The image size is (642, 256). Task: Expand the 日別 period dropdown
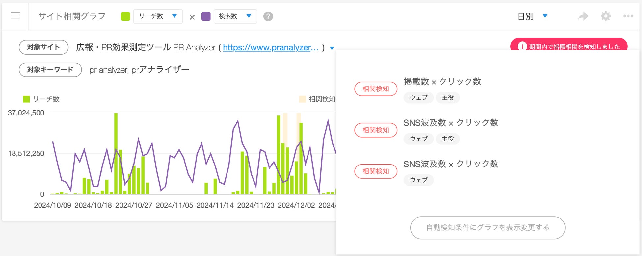532,16
